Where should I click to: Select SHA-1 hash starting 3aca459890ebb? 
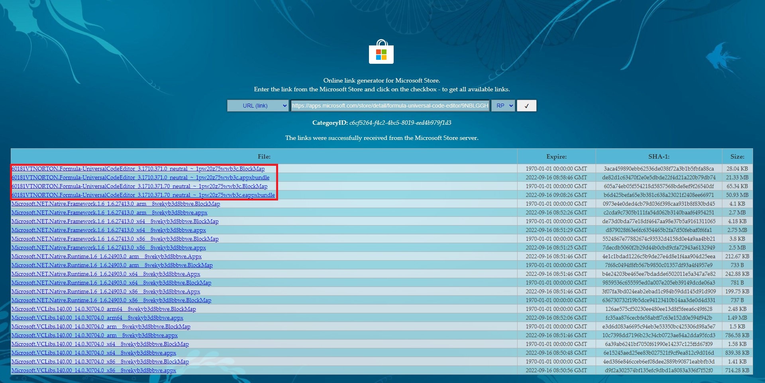[659, 169]
